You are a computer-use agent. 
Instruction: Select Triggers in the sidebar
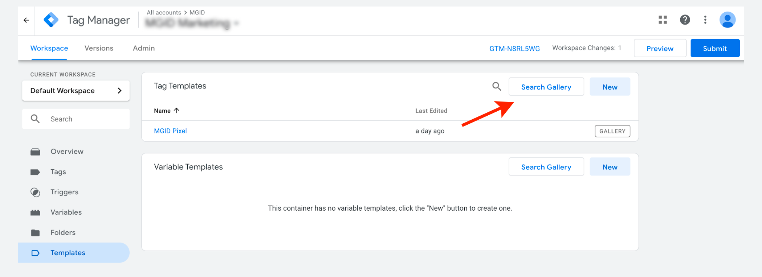[x=64, y=192]
